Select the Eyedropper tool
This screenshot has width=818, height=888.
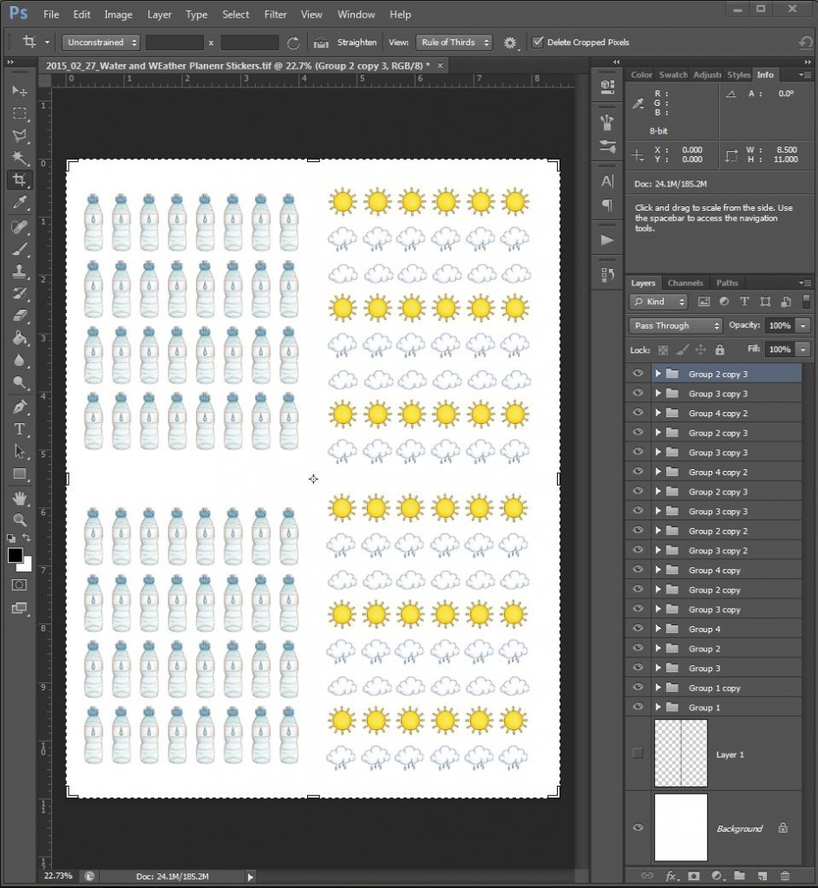pos(20,203)
